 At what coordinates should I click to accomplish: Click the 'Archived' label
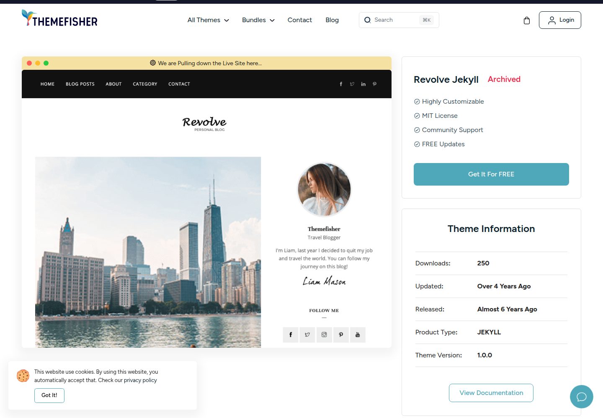pos(504,79)
